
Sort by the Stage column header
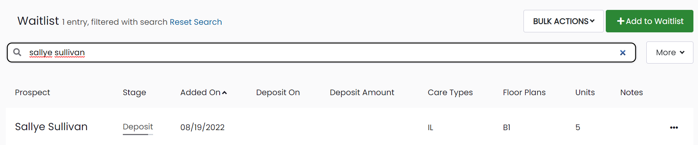click(134, 92)
